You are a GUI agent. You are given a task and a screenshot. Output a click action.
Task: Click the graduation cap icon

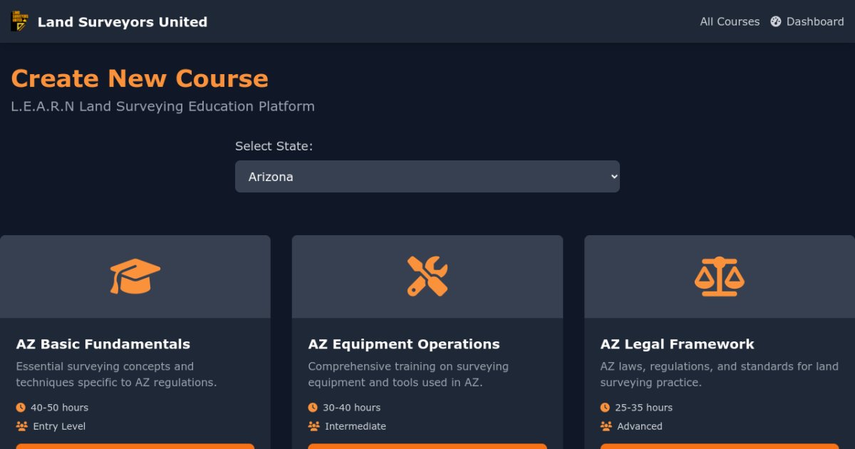[x=135, y=277]
